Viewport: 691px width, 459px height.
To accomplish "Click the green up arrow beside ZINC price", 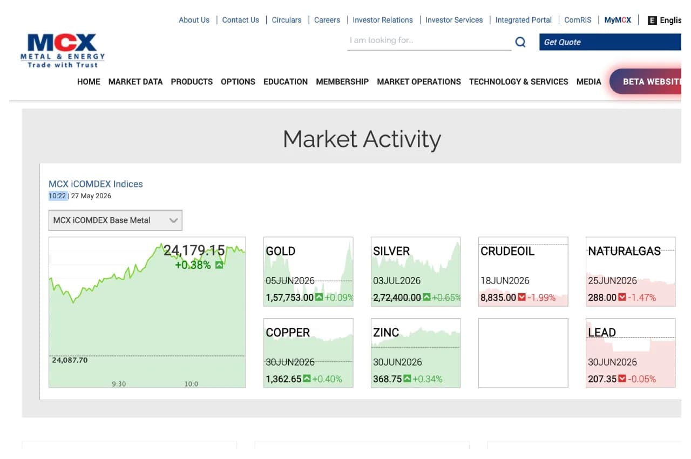I will tap(407, 379).
